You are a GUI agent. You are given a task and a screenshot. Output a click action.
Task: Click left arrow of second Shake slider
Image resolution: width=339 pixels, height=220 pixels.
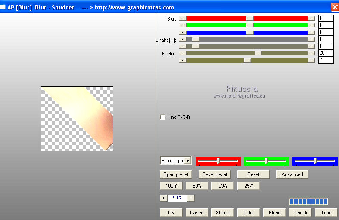click(183, 46)
